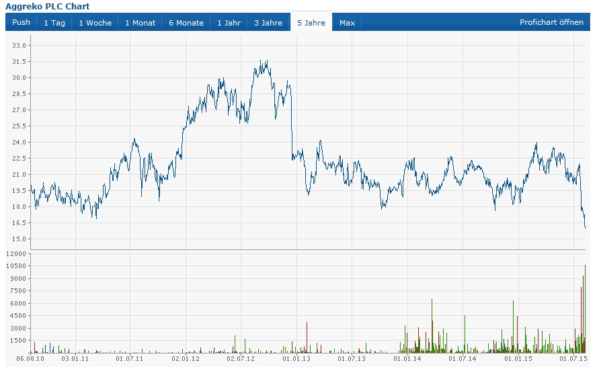Click the 18.0 price axis label
Image resolution: width=599 pixels, height=373 pixels.
[19, 207]
